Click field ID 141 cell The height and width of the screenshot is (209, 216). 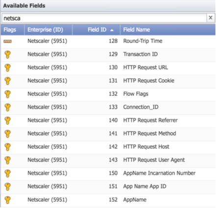point(113,133)
